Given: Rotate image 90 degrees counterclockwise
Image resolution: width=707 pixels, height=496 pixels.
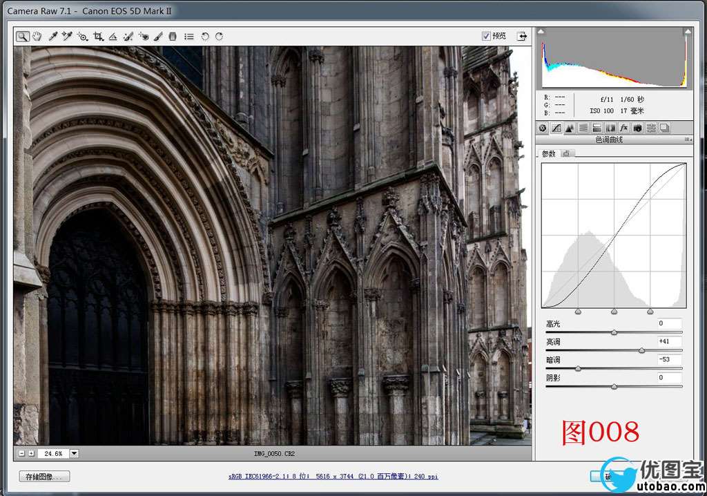Looking at the screenshot, I should (x=205, y=37).
